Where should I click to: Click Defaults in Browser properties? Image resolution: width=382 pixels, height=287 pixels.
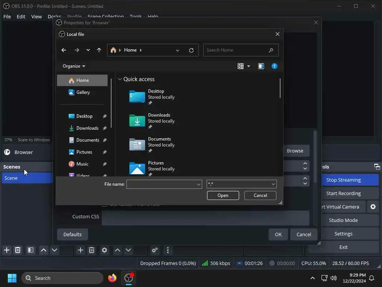(72, 234)
